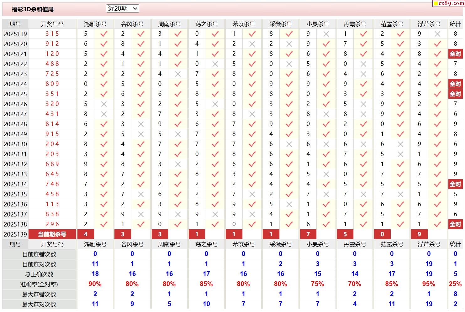Image resolution: width=465 pixels, height=312 pixels.
Task: Click the yellow square beside cz89.com
Action: click(x=436, y=4)
